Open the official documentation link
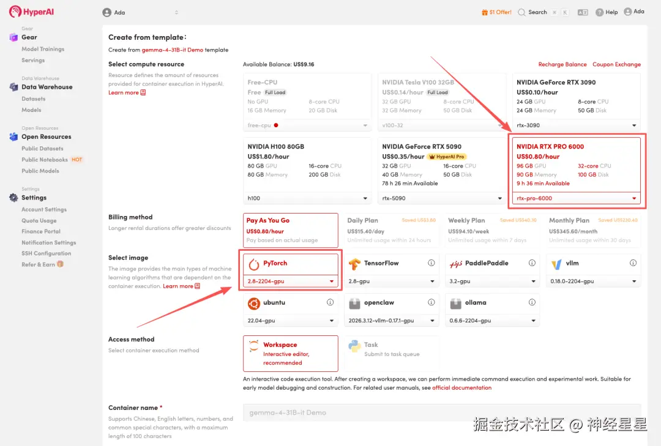Viewport: 661px width, 446px height. [x=461, y=388]
